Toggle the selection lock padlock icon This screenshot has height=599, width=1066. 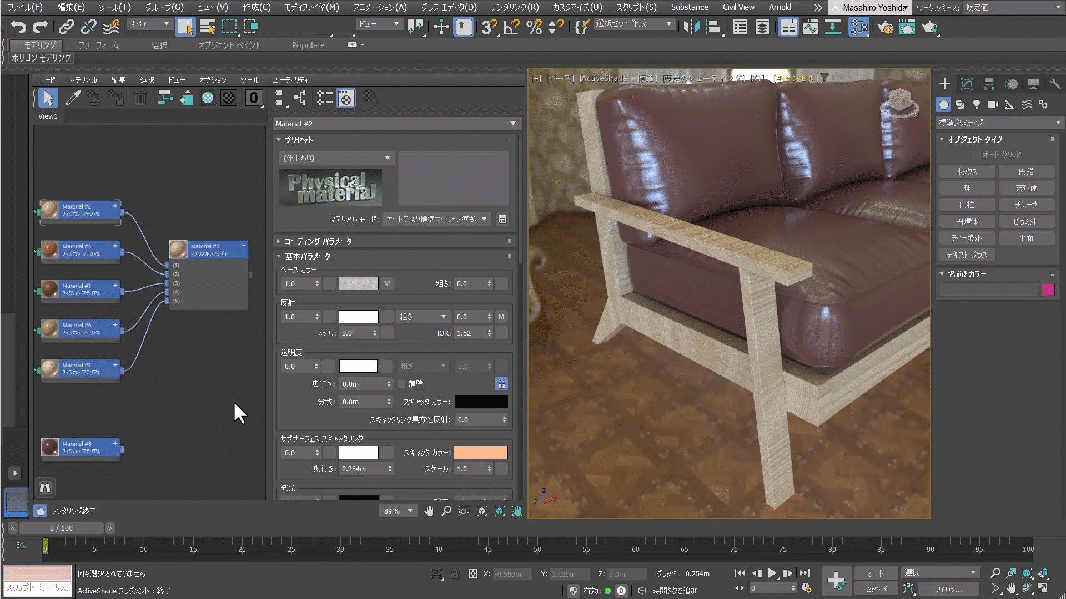(x=454, y=573)
